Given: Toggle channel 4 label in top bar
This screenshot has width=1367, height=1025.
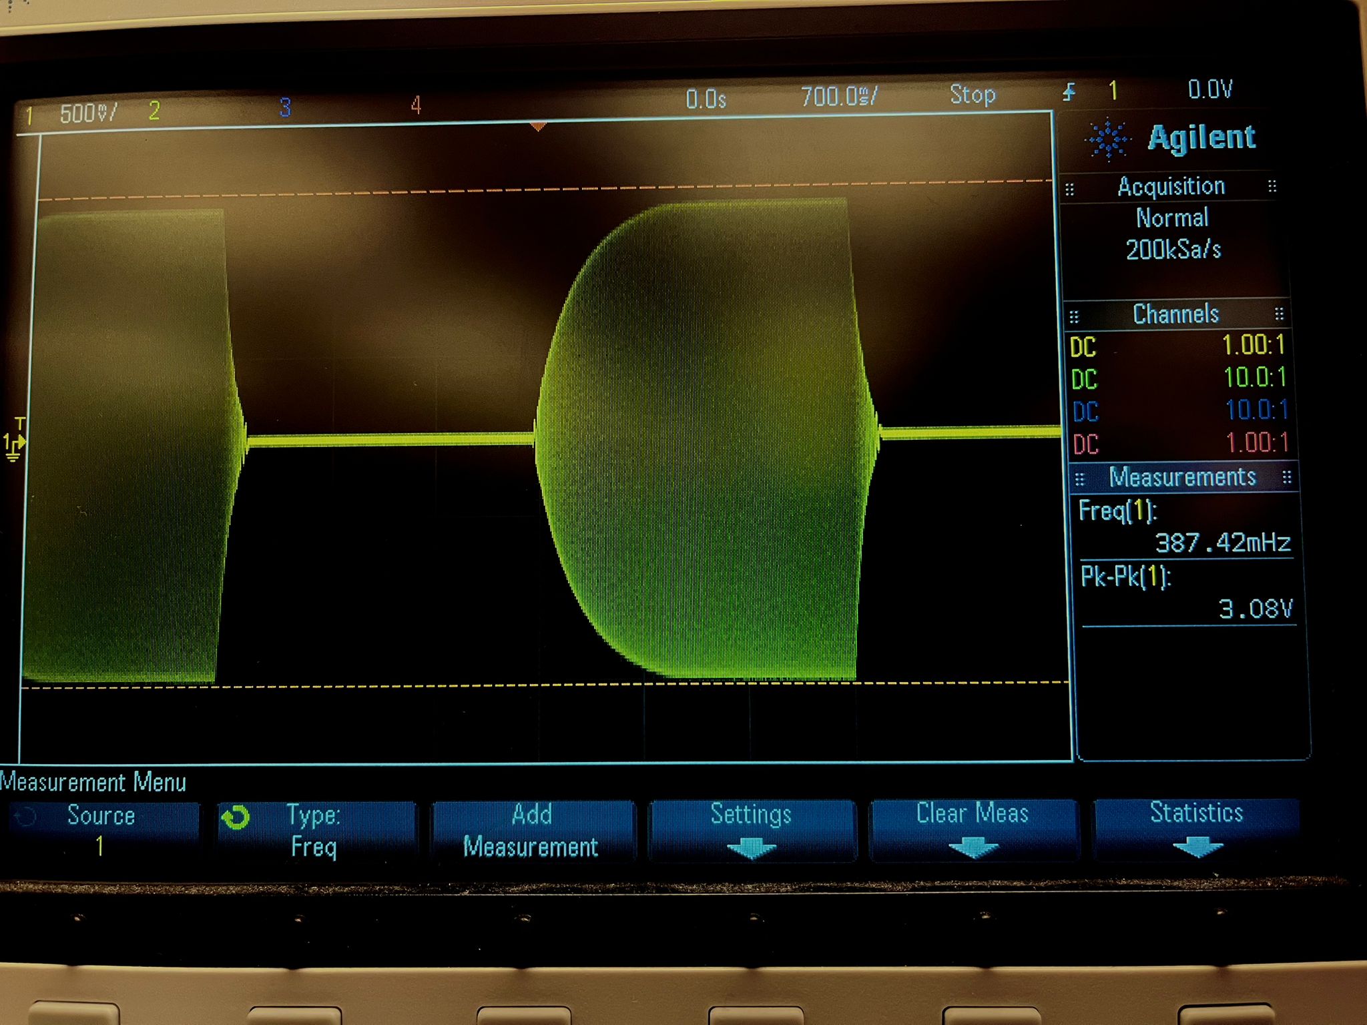Looking at the screenshot, I should 416,105.
